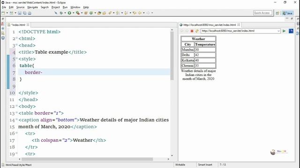Image resolution: width=300 pixels, height=168 pixels.
Task: Click the browser back arrow
Action: pos(182,31)
